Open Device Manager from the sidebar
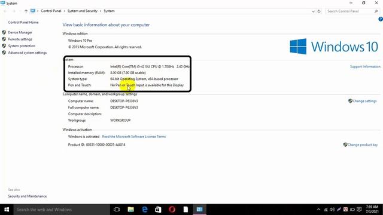Image resolution: width=383 pixels, height=215 pixels. (x=20, y=32)
